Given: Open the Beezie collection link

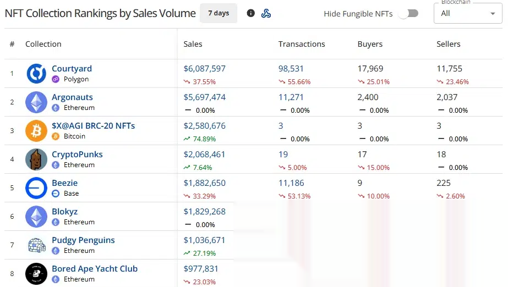Looking at the screenshot, I should pos(65,183).
